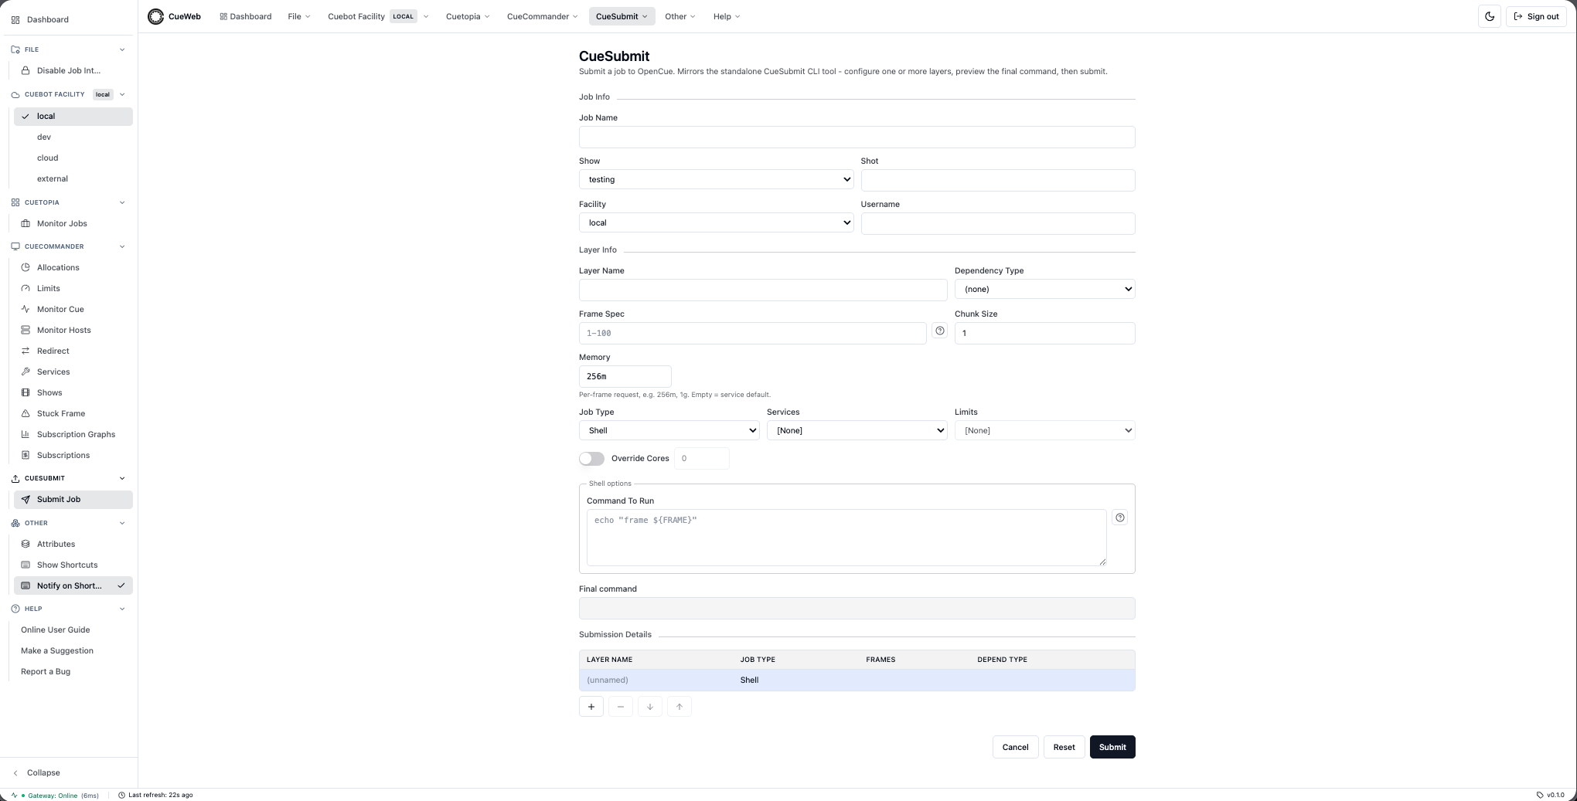Viewport: 1577px width, 801px height.
Task: Click the CueWeb logo icon
Action: [156, 16]
